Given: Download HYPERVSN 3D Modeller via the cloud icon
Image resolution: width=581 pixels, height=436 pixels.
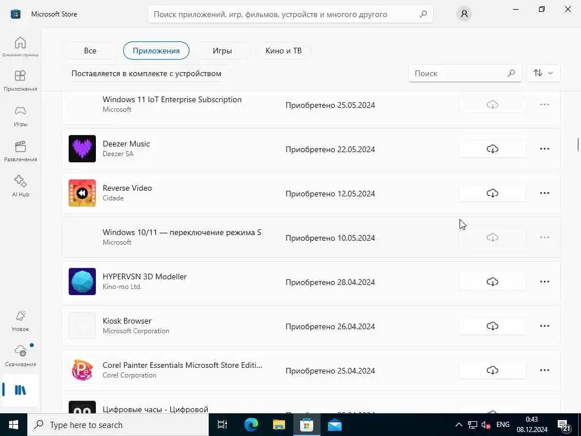Looking at the screenshot, I should click(x=492, y=282).
